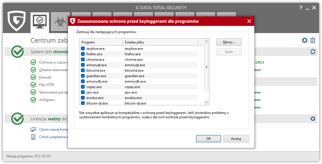Uncheck the bitcoind.exe checkbox
The height and width of the screenshot is (164, 322).
(x=83, y=70)
